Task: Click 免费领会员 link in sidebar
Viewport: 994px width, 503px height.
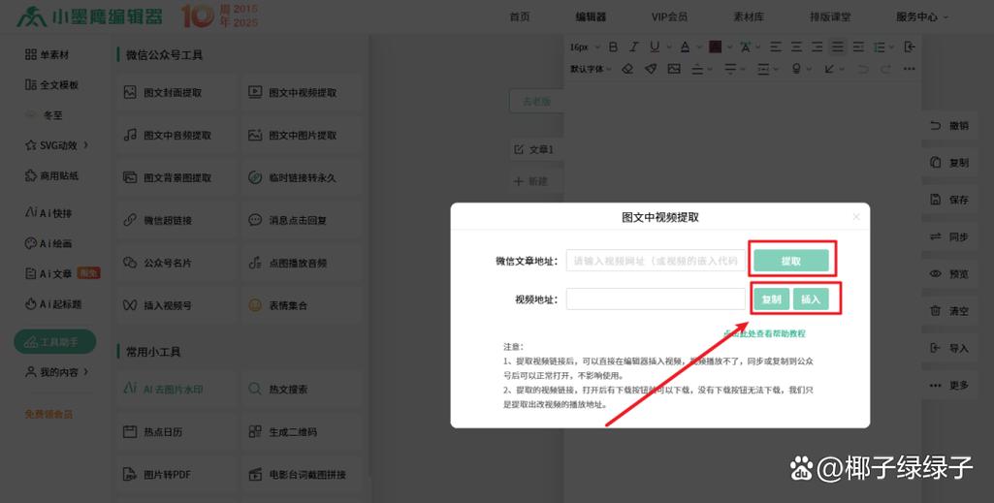Action: (48, 414)
